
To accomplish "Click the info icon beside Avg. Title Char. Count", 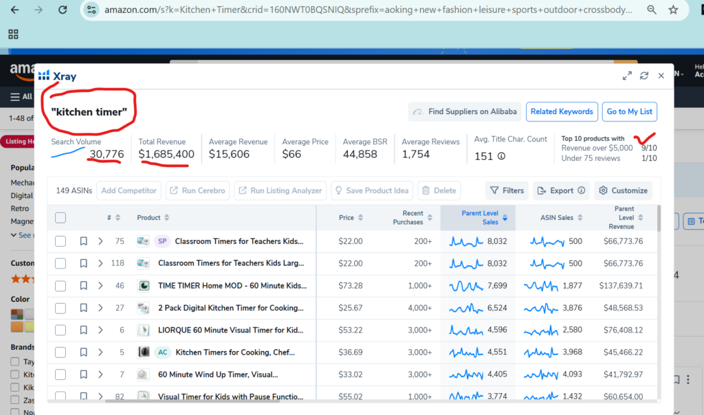I will coord(501,156).
